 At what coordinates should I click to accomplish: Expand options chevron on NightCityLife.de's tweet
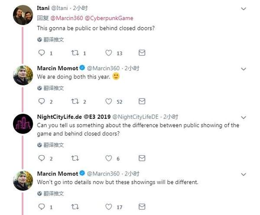point(243,117)
